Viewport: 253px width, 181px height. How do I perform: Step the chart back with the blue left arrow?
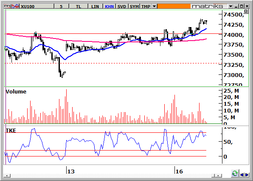tap(242, 175)
